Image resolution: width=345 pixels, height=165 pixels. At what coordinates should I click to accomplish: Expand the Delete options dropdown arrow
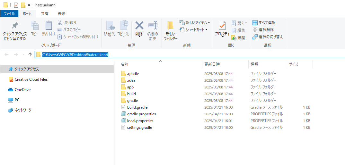pos(139,37)
